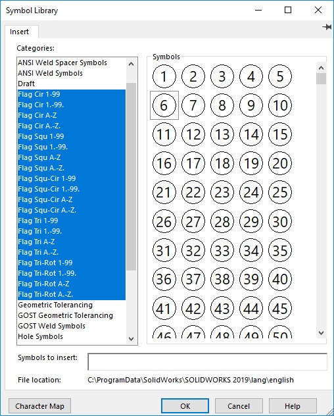Choose the circled 34 symbol
Screen dimensions: 334x416
(x=251, y=250)
